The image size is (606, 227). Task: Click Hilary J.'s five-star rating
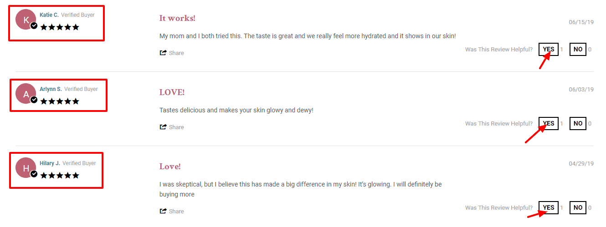click(60, 176)
